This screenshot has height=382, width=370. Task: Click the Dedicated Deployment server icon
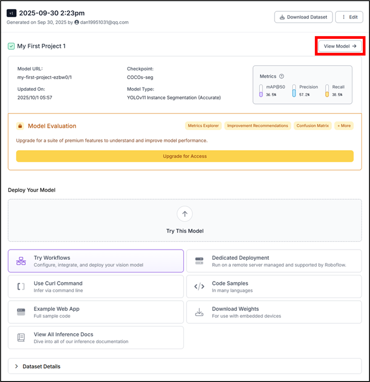(199, 261)
